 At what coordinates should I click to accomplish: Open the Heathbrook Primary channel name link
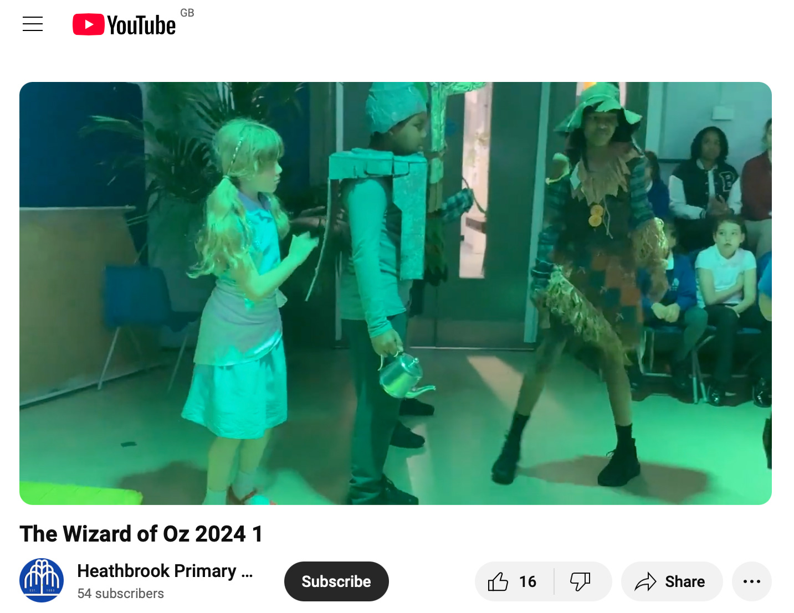pos(165,571)
